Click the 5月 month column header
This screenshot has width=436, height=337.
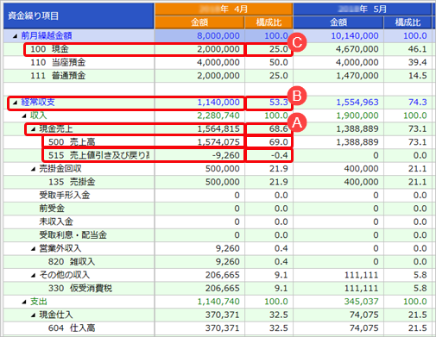coord(363,9)
